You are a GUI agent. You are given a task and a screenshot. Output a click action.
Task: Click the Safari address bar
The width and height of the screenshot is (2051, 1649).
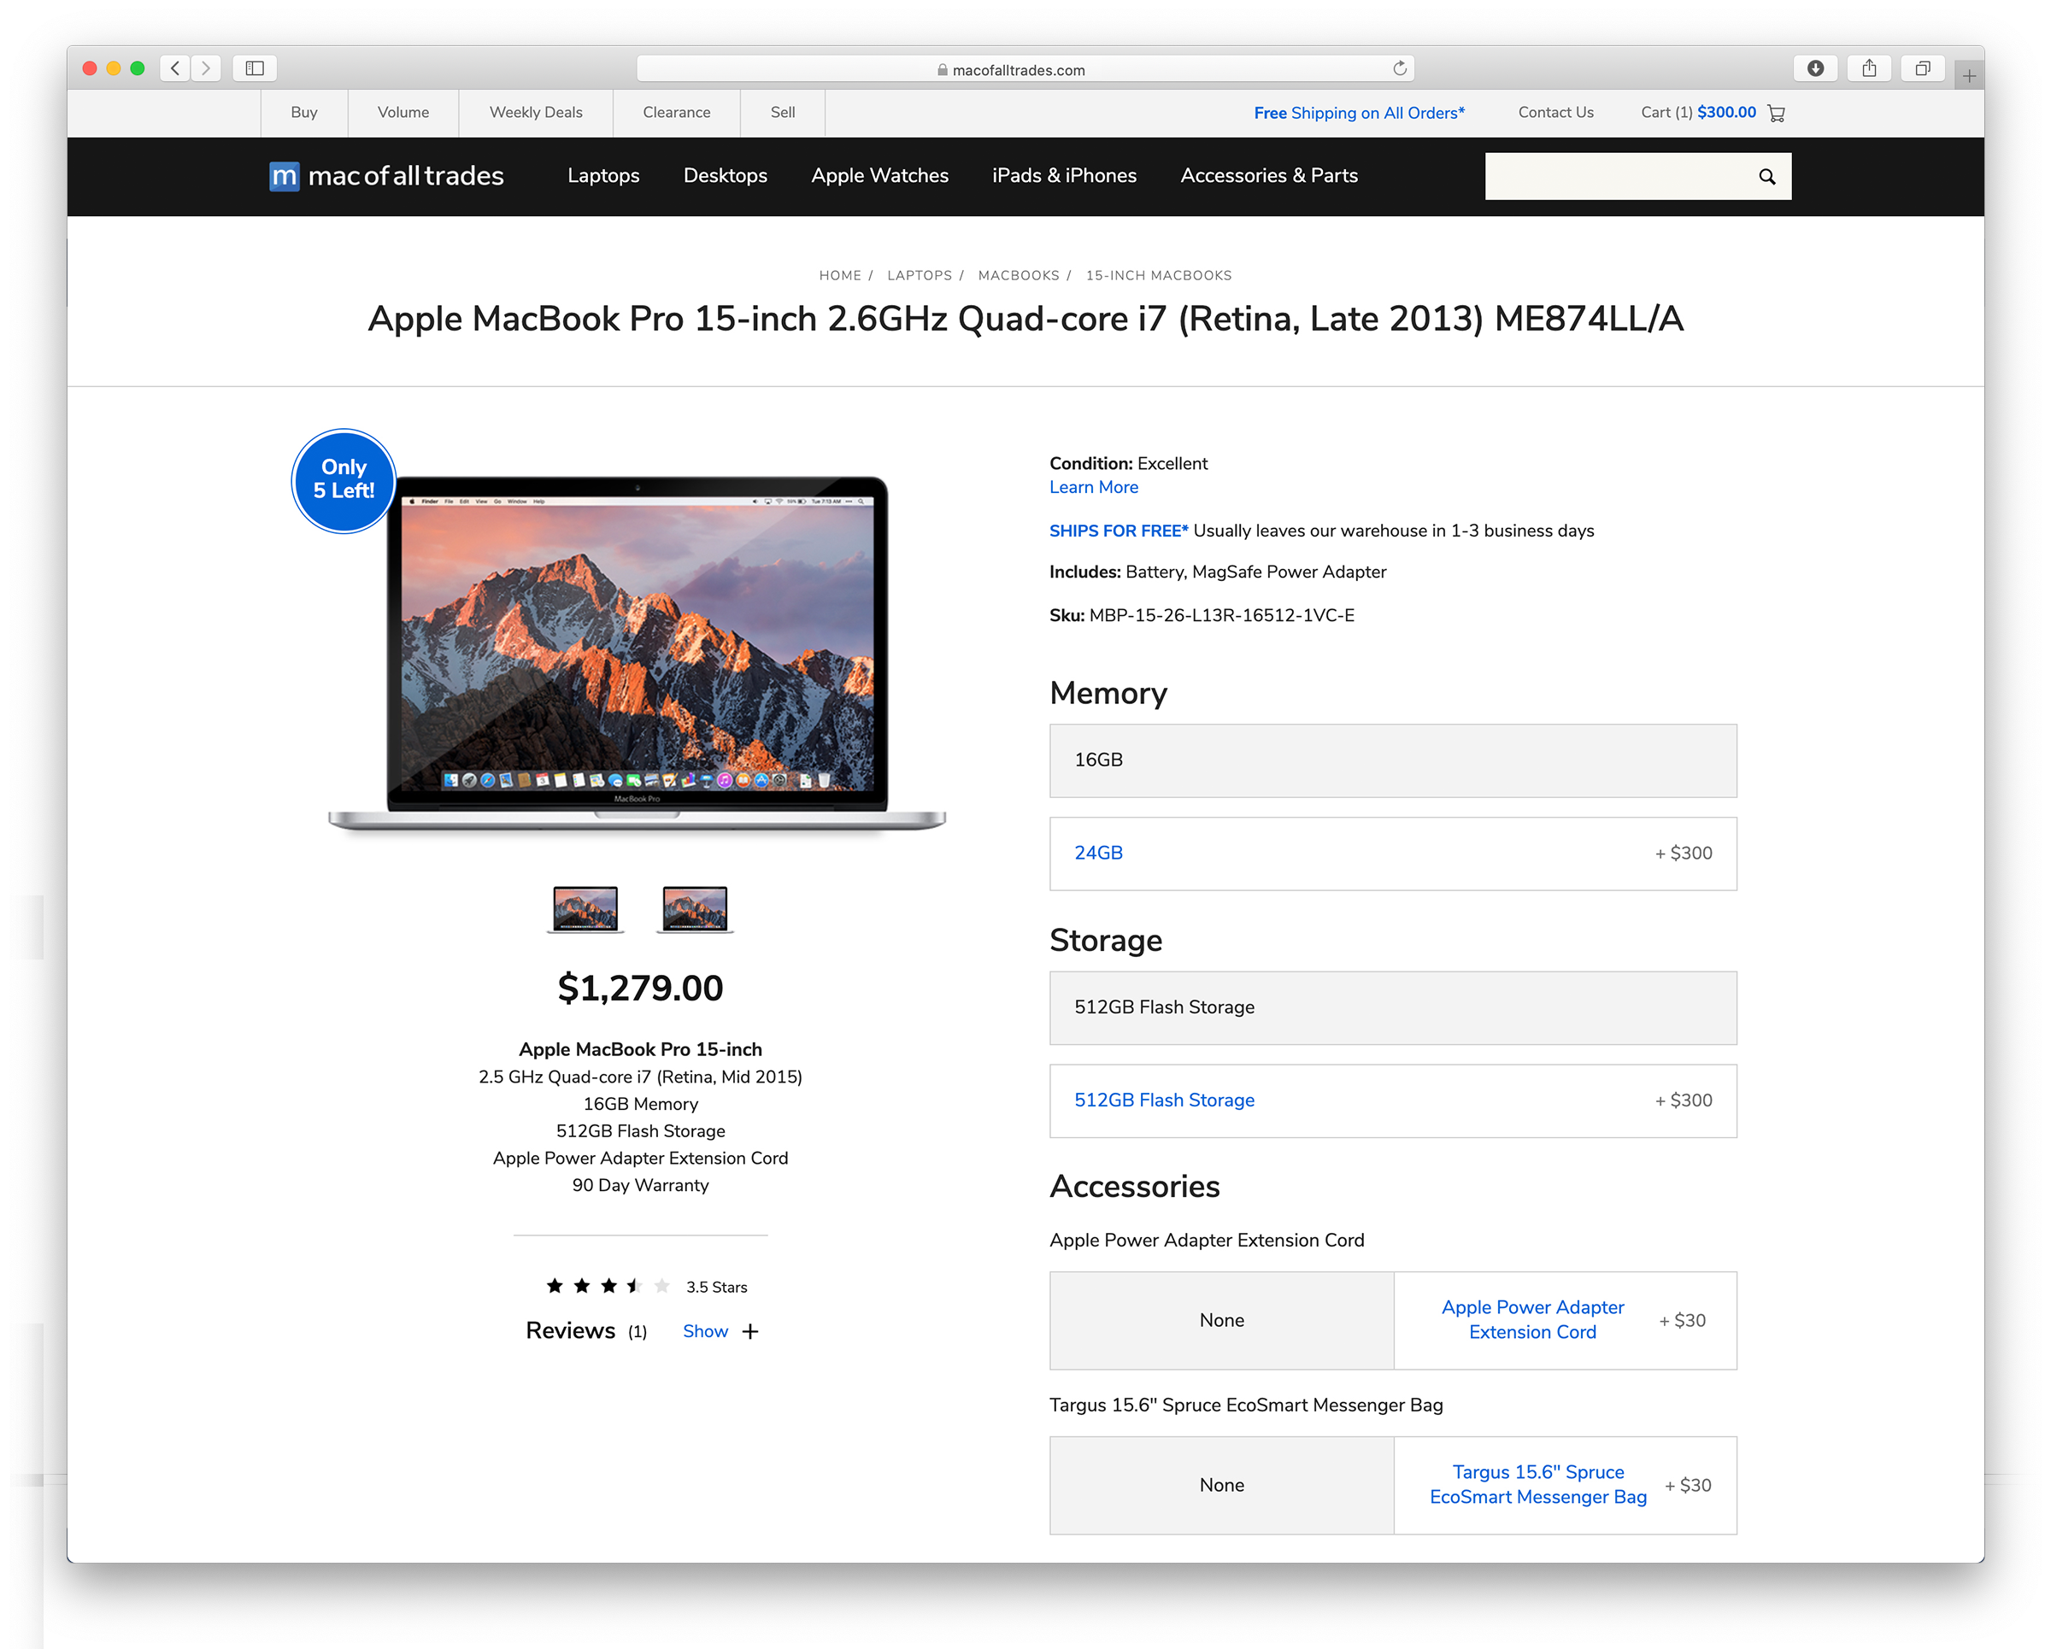pos(1025,68)
